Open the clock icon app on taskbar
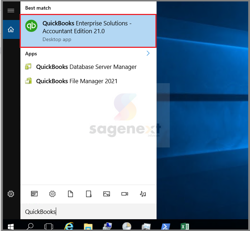 pyautogui.click(x=127, y=226)
